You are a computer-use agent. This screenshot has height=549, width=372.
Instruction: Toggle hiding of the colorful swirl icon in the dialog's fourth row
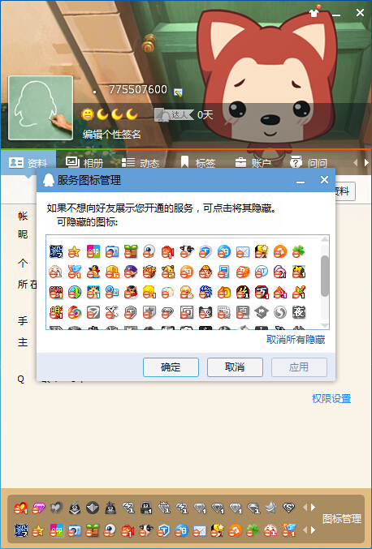coord(75,312)
